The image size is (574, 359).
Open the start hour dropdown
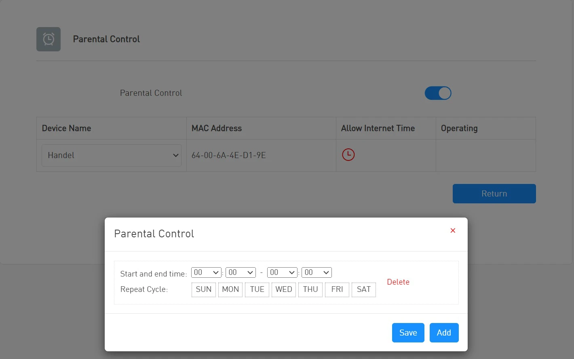click(206, 272)
